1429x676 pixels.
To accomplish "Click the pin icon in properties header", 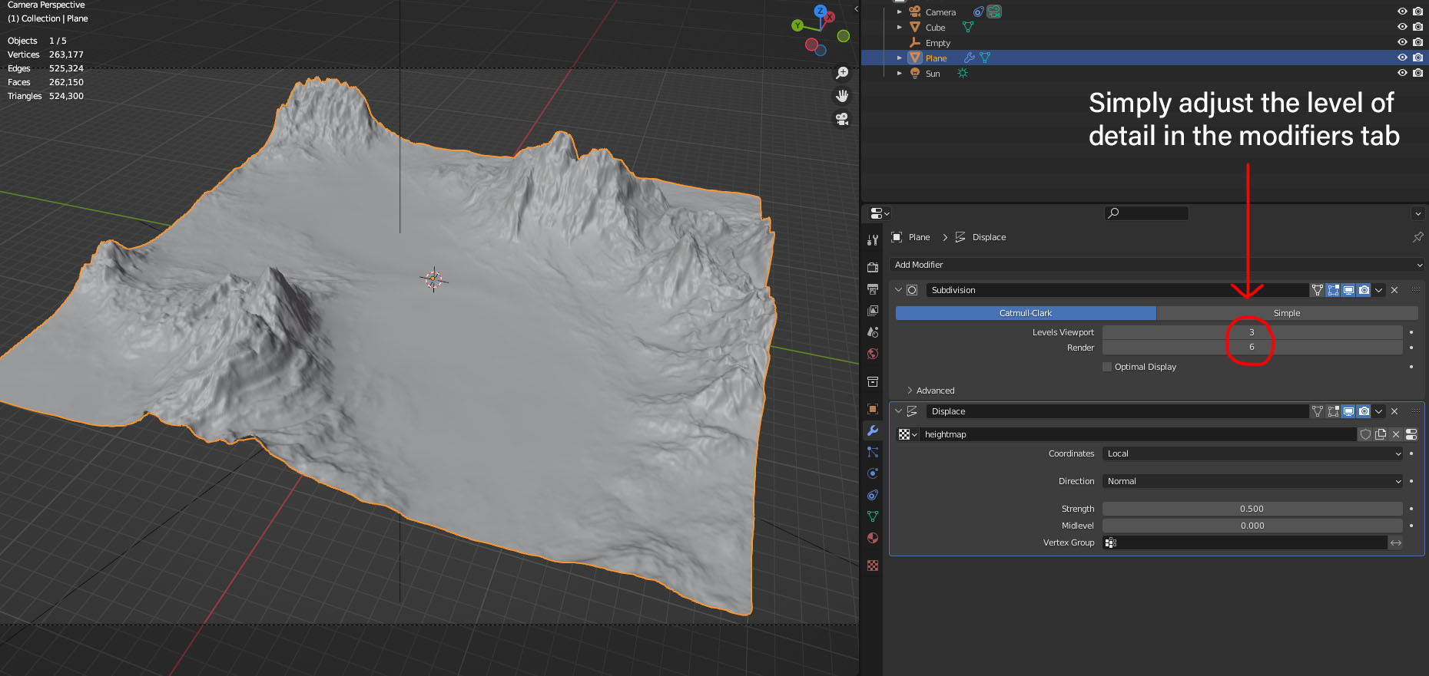I will click(1417, 237).
